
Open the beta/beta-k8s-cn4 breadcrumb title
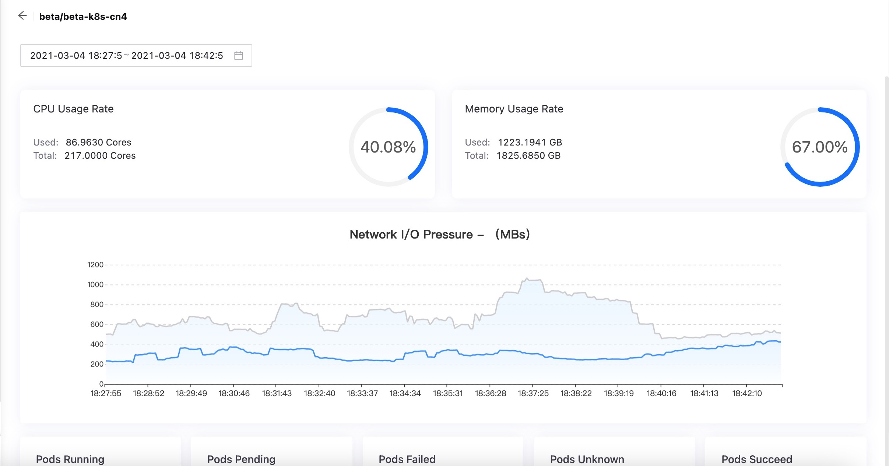click(83, 16)
